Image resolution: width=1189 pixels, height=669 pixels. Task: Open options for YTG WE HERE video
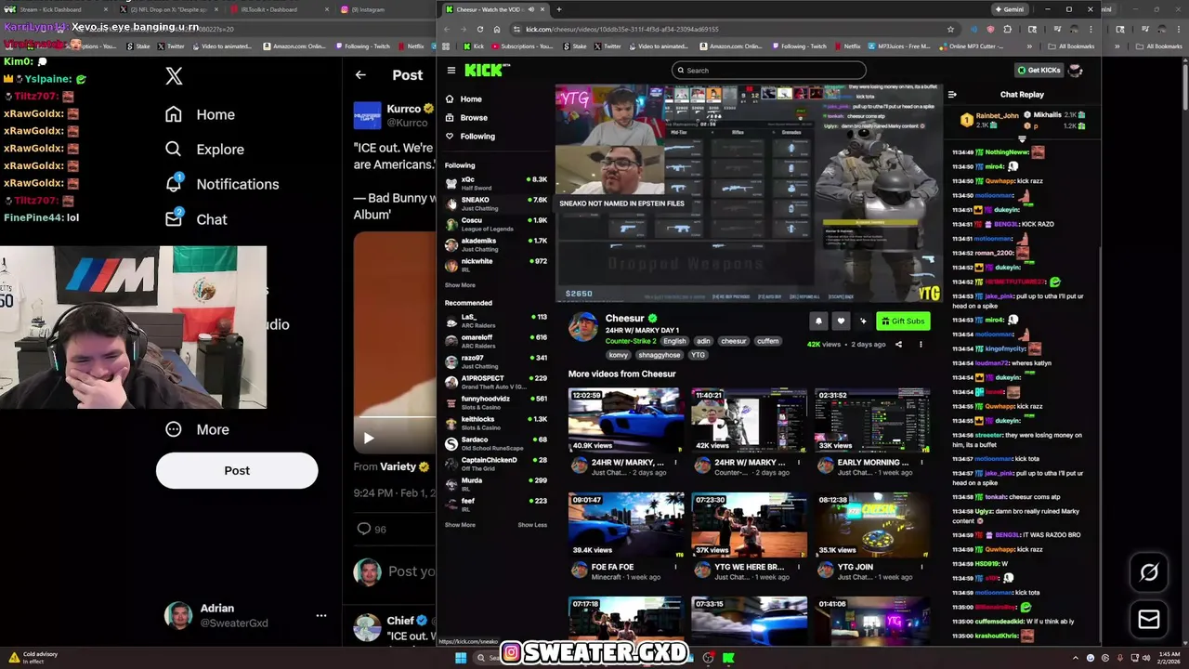tap(798, 567)
